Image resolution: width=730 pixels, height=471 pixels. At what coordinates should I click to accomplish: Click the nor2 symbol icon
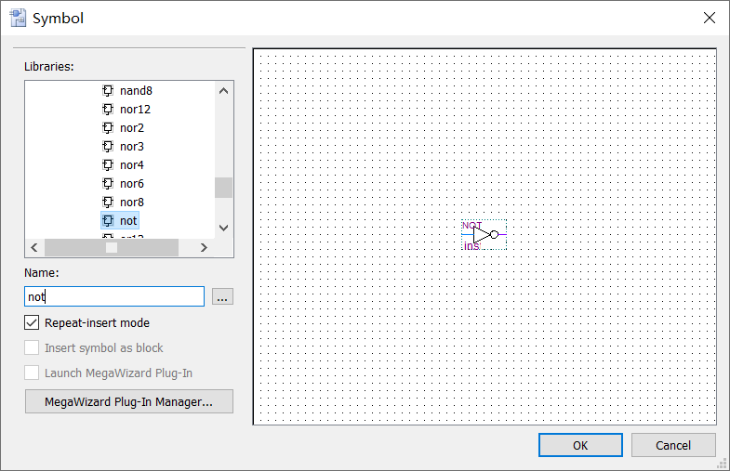pyautogui.click(x=108, y=128)
